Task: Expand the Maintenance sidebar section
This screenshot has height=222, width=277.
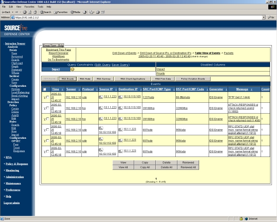Action: (x=13, y=183)
